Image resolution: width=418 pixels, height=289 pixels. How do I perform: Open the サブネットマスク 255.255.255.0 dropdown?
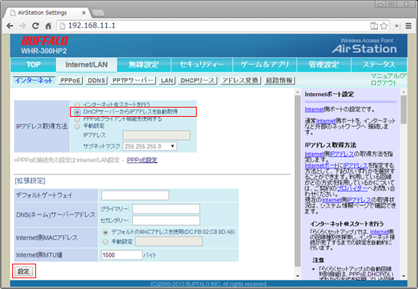pyautogui.click(x=150, y=146)
